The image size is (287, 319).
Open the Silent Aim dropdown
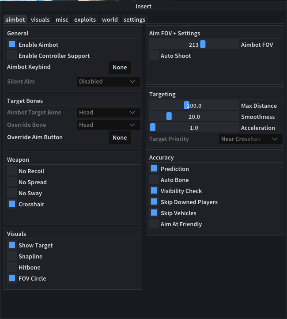[109, 82]
